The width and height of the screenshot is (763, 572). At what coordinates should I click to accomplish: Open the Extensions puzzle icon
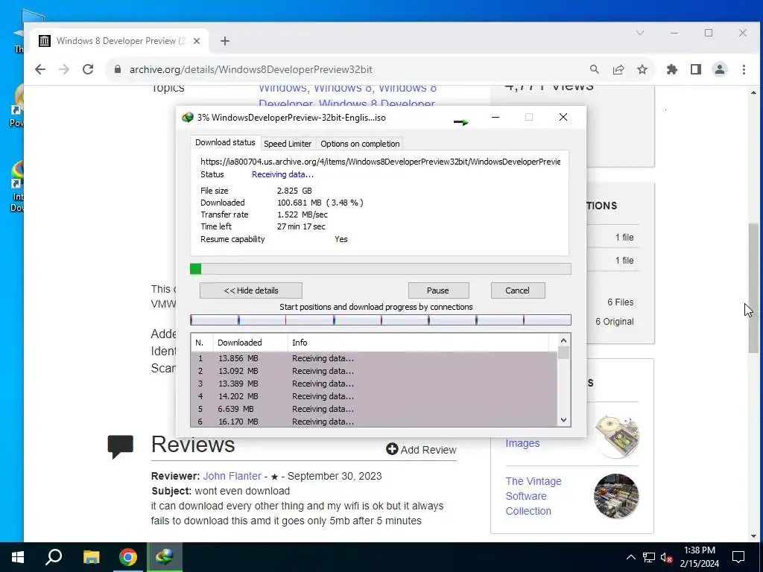click(672, 69)
